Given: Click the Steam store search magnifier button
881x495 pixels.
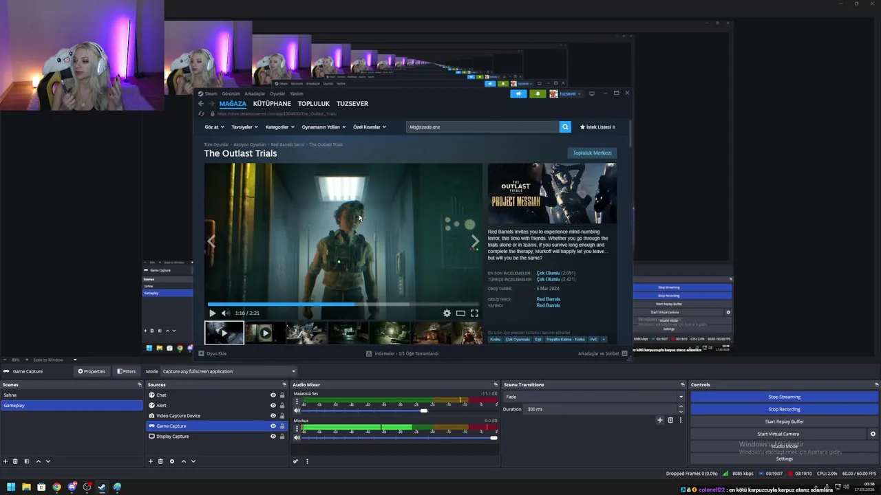Looking at the screenshot, I should click(565, 127).
